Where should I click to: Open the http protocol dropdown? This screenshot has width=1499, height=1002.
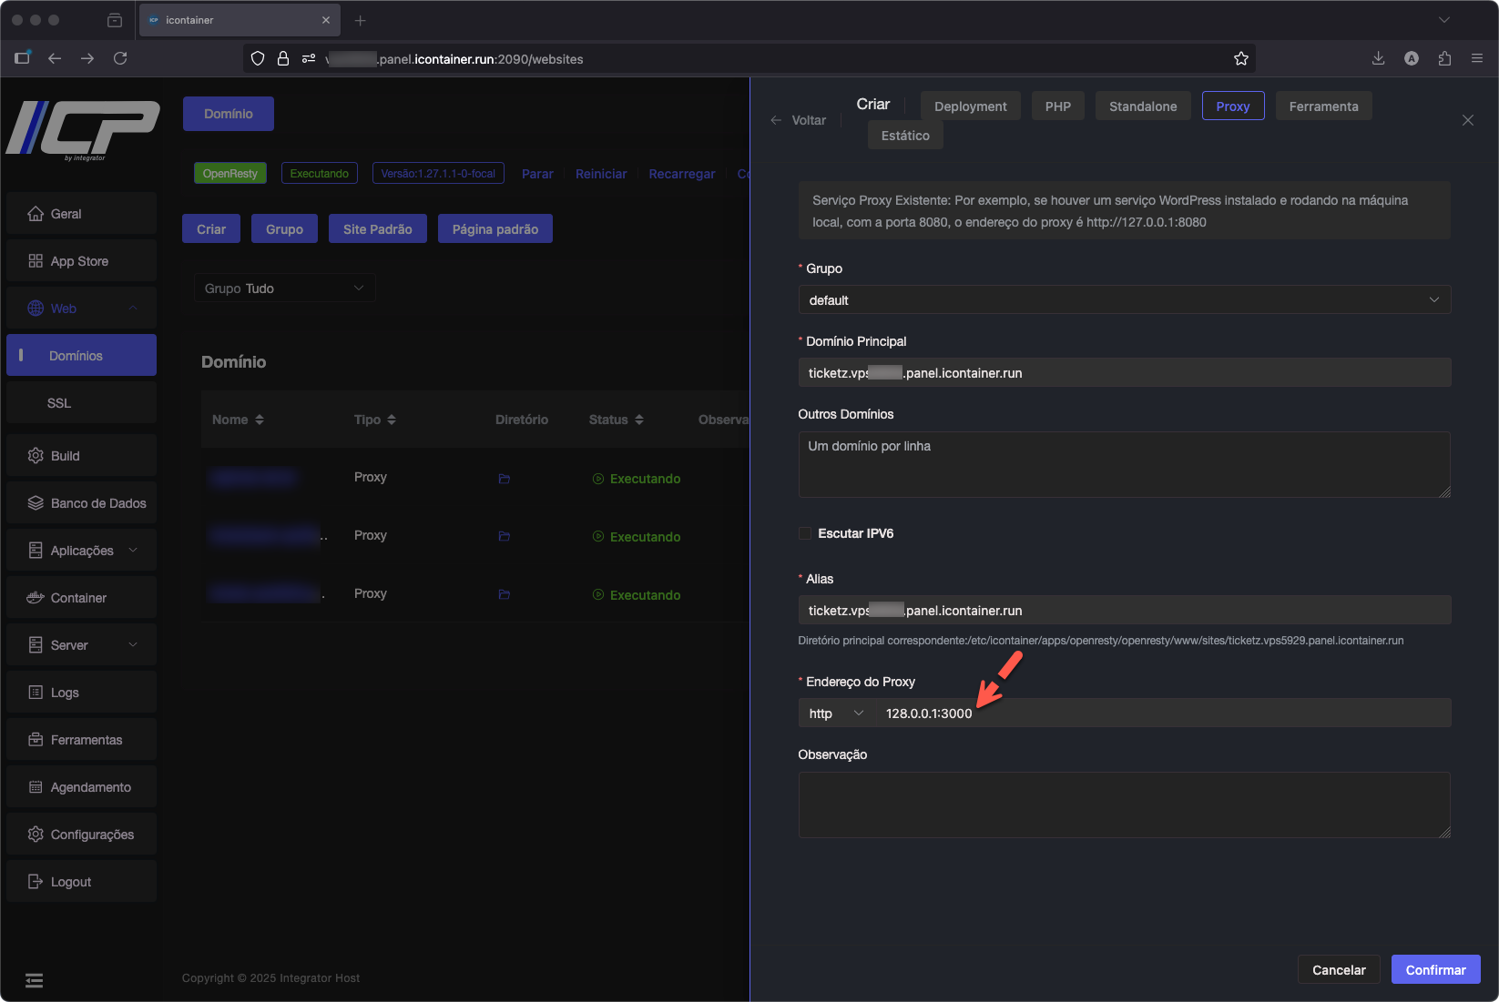(x=836, y=714)
